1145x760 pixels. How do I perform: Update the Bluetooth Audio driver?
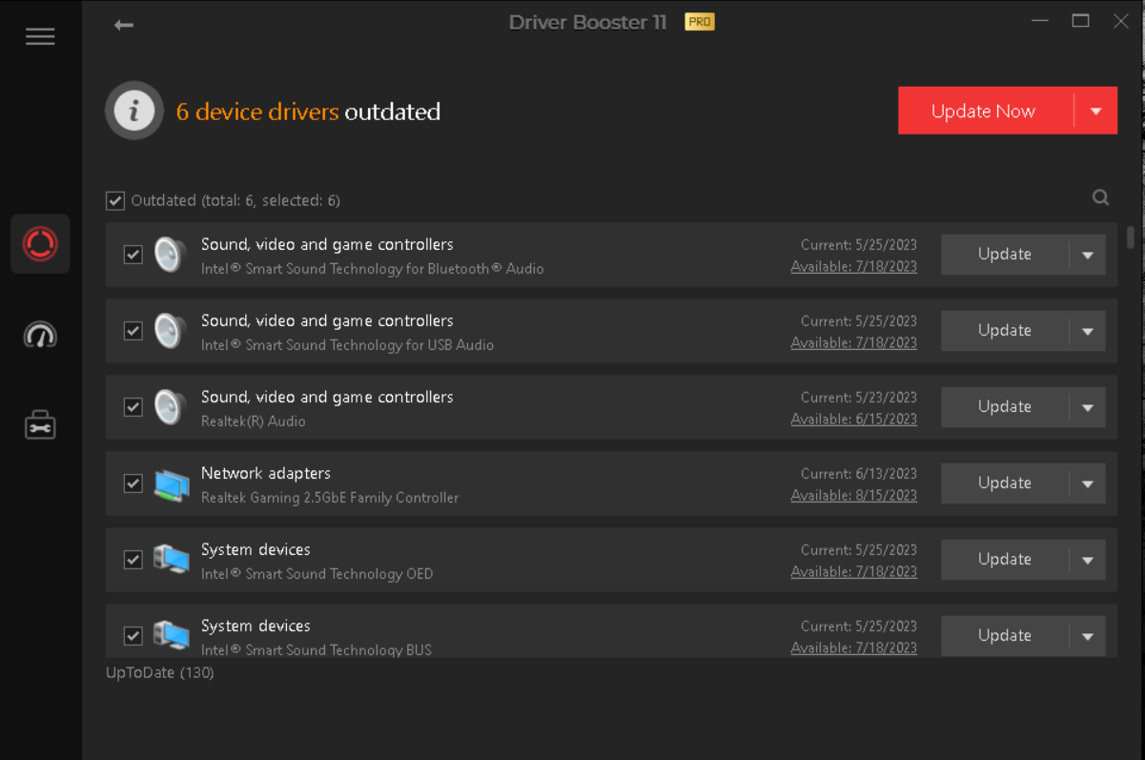tap(1005, 255)
